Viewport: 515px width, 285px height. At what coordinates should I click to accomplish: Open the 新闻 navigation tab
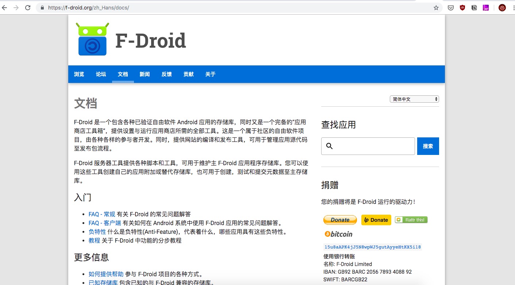click(145, 74)
